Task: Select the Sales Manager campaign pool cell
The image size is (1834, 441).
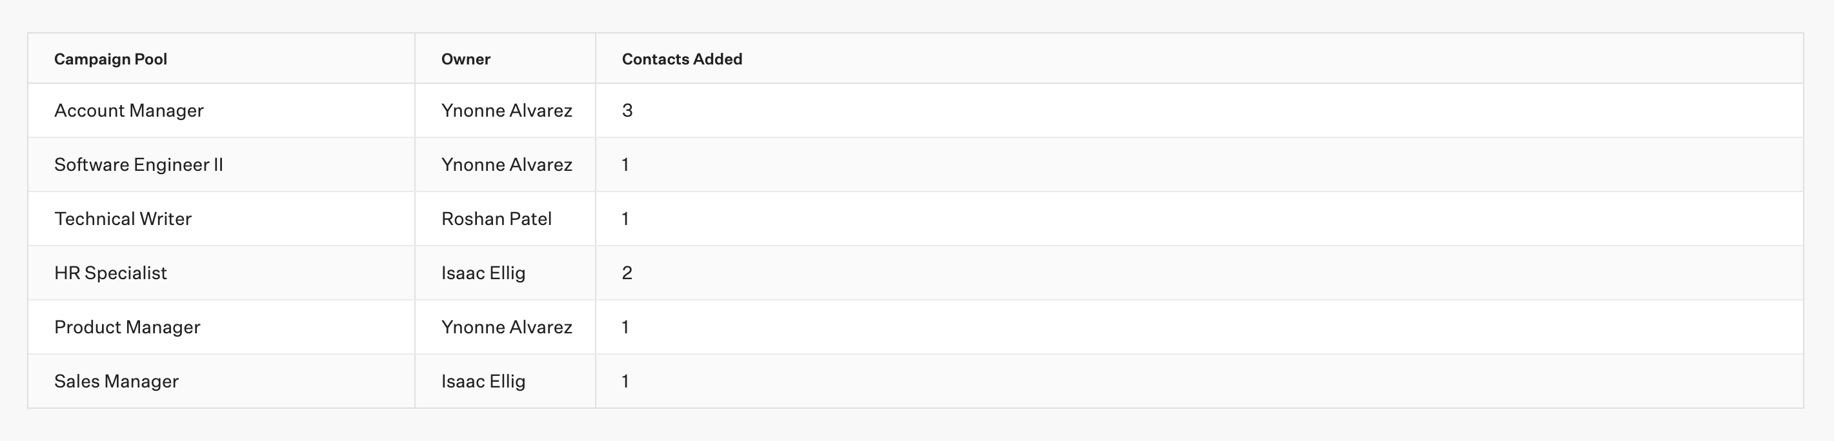Action: (x=116, y=380)
